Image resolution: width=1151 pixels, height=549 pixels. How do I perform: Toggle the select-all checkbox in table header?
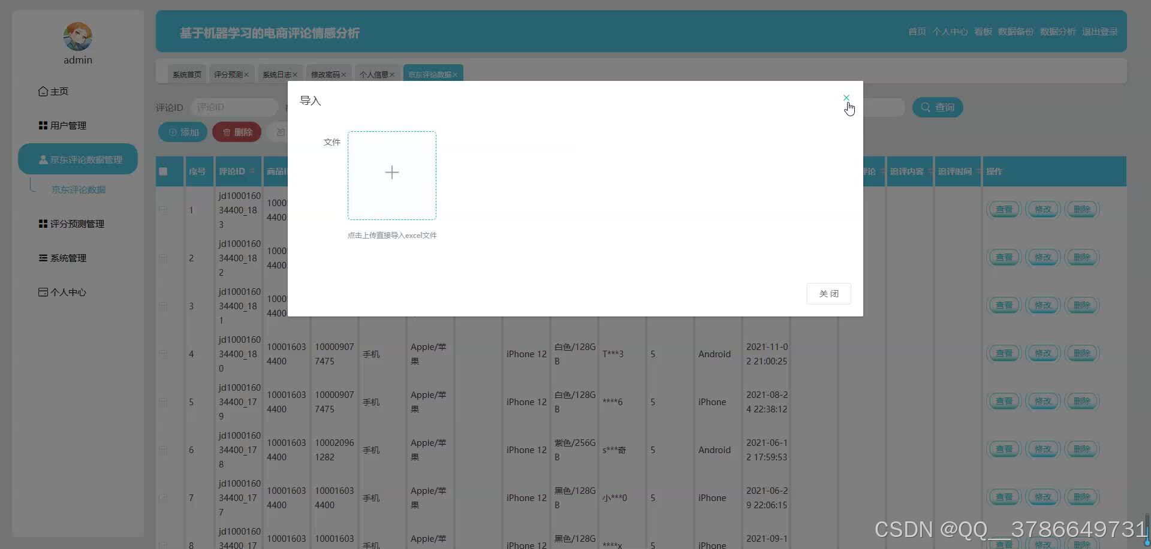(x=163, y=171)
